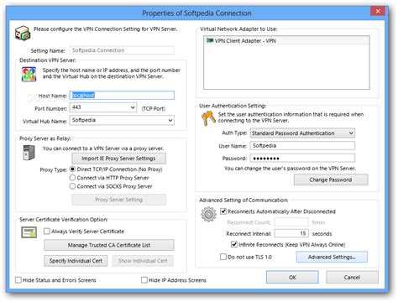Click Manage Trusted CA Certificate List
Image resolution: width=398 pixels, height=302 pixels.
point(109,245)
